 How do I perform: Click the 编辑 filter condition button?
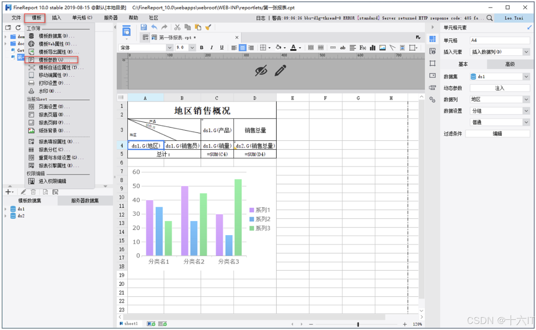[x=497, y=134]
